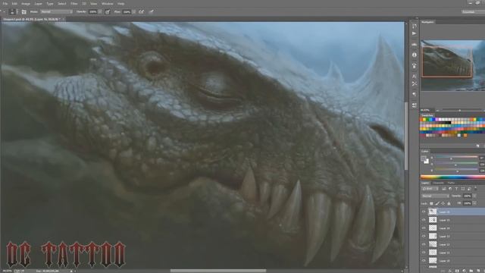Open the History panel icon in dock
Screen dimensions: 485x273
415,26
